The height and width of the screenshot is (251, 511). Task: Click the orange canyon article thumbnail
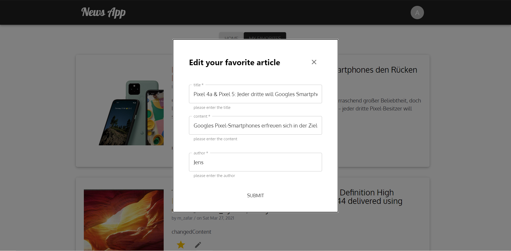[x=123, y=220]
